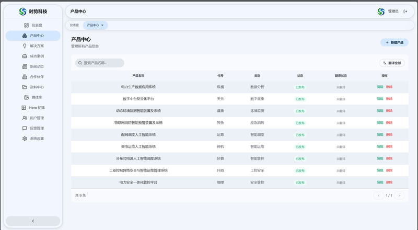
Task: Click the 共 9 条 total count
Action: (80, 195)
